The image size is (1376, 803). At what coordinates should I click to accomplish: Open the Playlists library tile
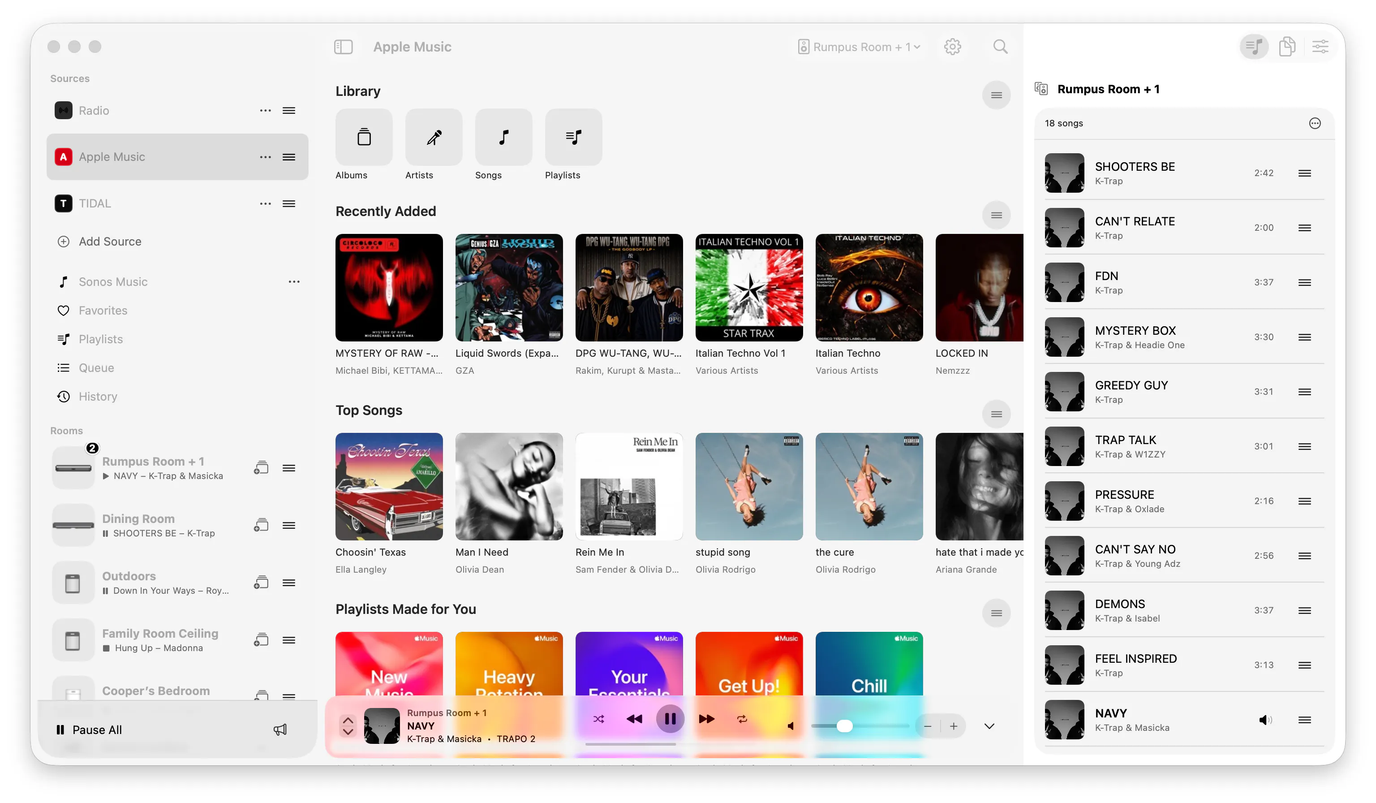[x=573, y=137]
